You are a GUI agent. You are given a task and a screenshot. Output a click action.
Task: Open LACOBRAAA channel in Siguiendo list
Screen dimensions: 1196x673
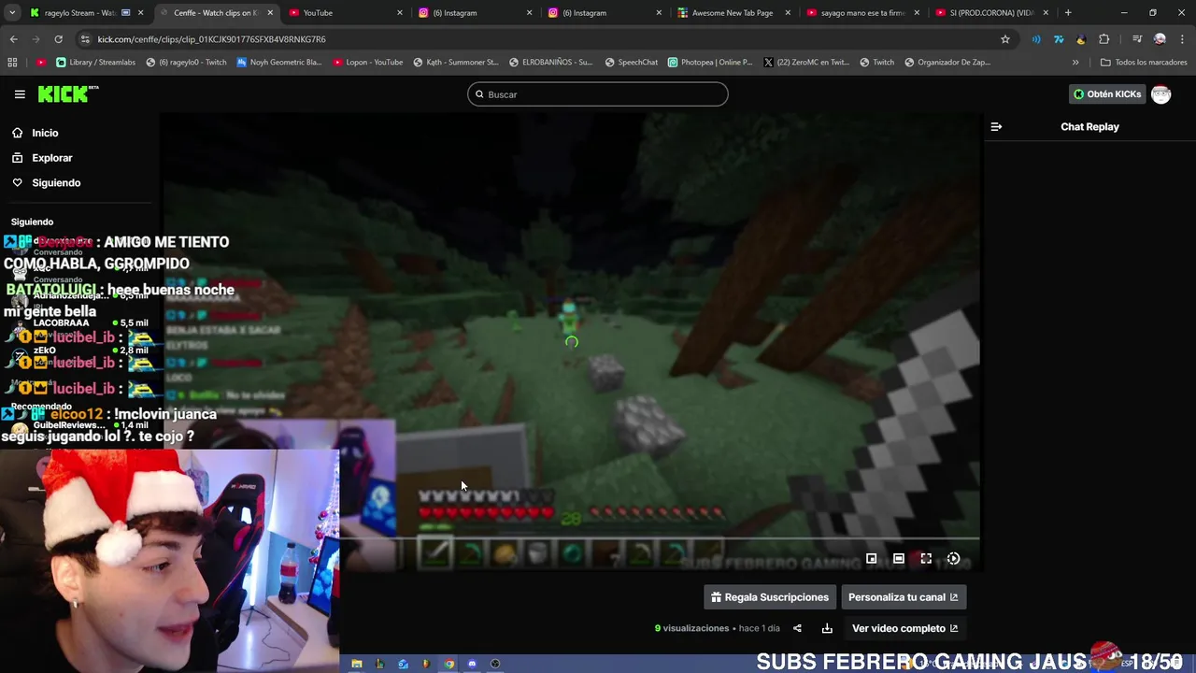78,323
